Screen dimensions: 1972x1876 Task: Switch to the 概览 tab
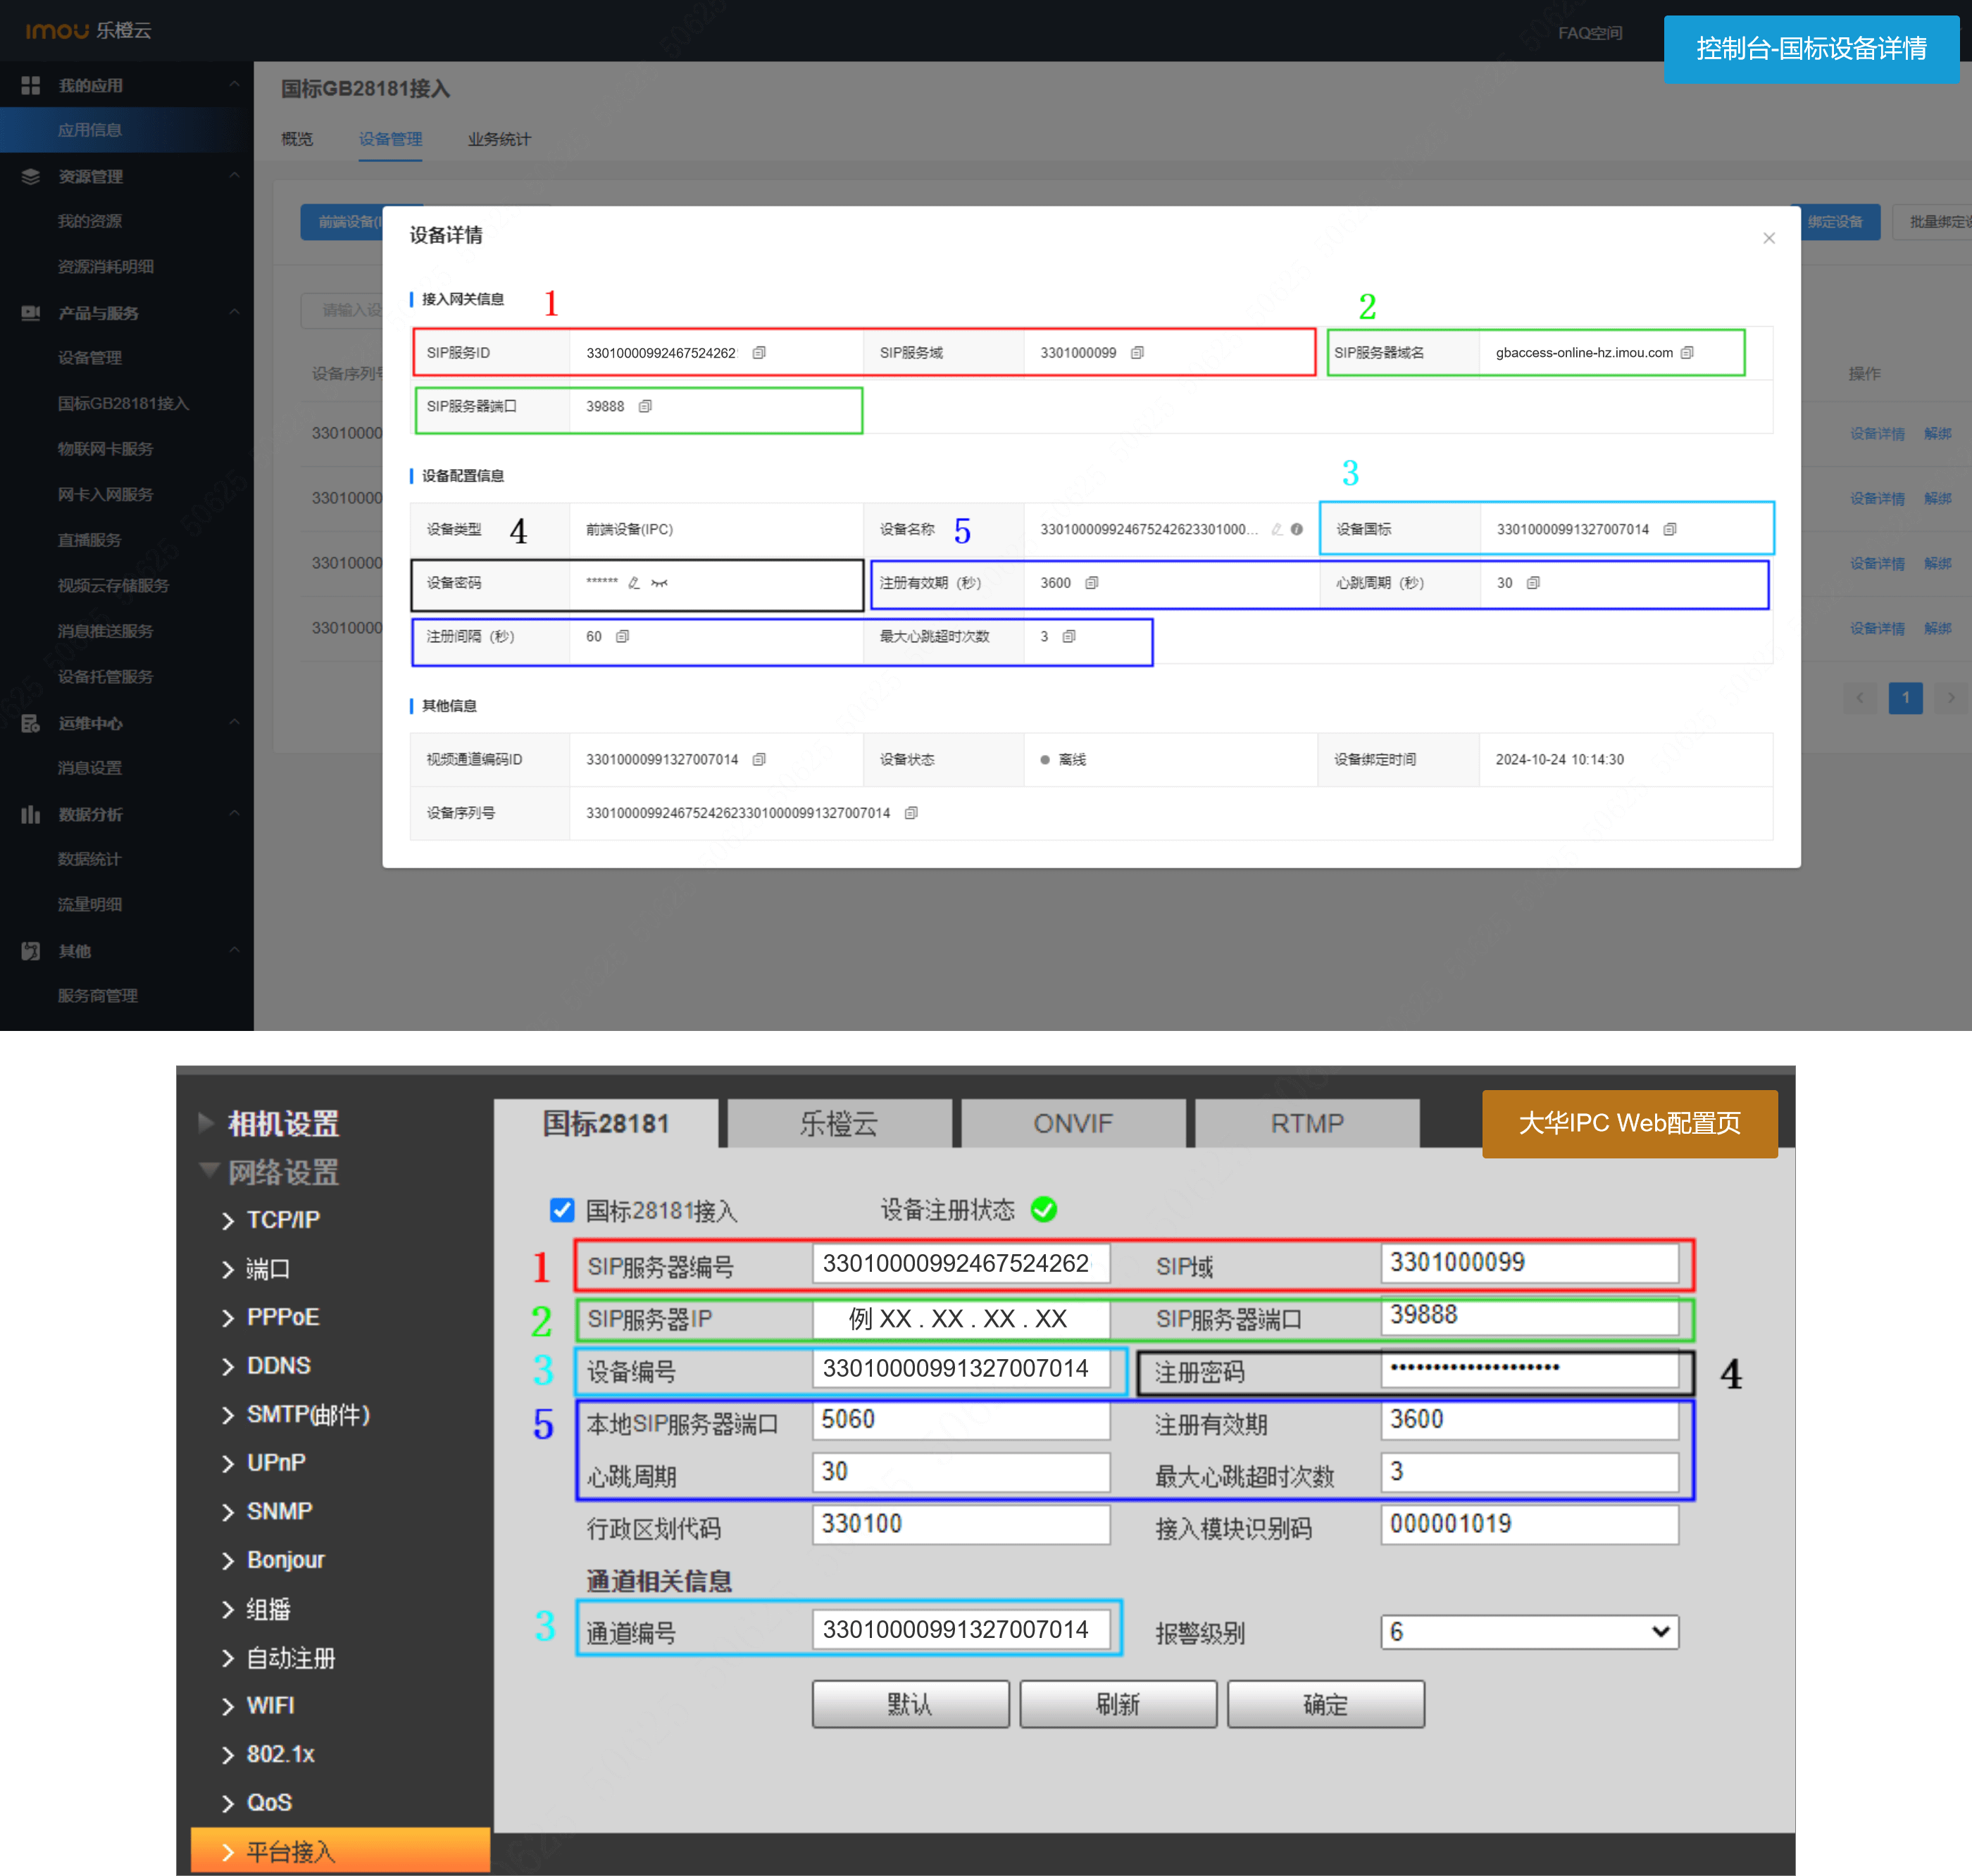coord(297,139)
